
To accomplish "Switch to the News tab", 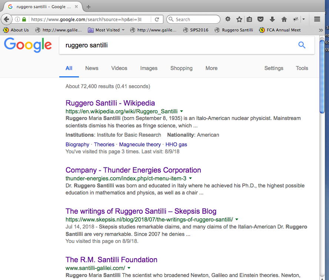I will pyautogui.click(x=92, y=68).
